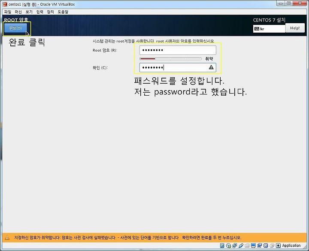
Task: Click the CPU virtualization status icon
Action: click(266, 245)
